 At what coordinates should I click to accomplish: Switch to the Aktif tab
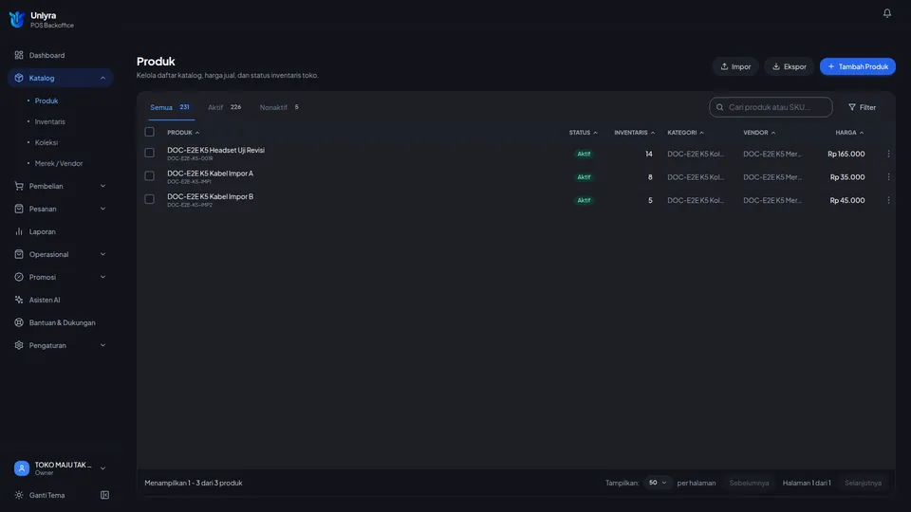[224, 107]
